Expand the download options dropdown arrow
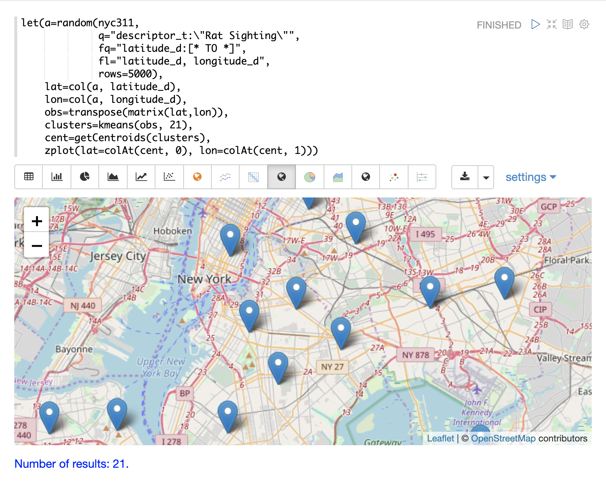This screenshot has height=482, width=606. (x=486, y=177)
